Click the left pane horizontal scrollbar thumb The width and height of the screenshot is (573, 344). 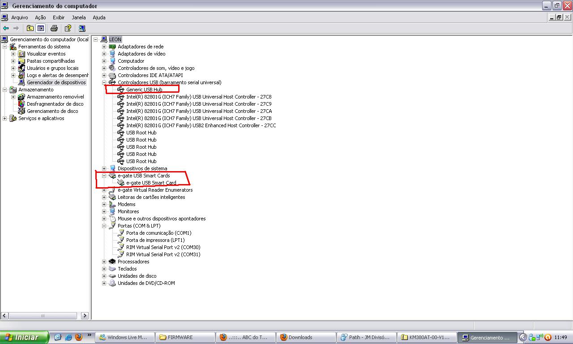pyautogui.click(x=43, y=316)
